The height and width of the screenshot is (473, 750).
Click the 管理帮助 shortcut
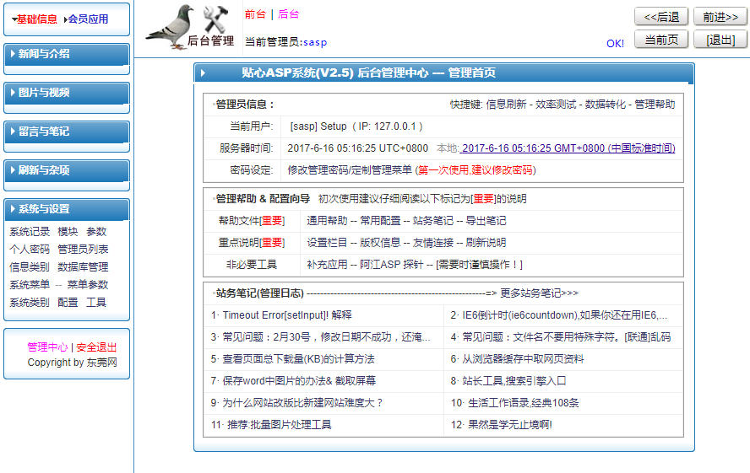click(x=655, y=104)
